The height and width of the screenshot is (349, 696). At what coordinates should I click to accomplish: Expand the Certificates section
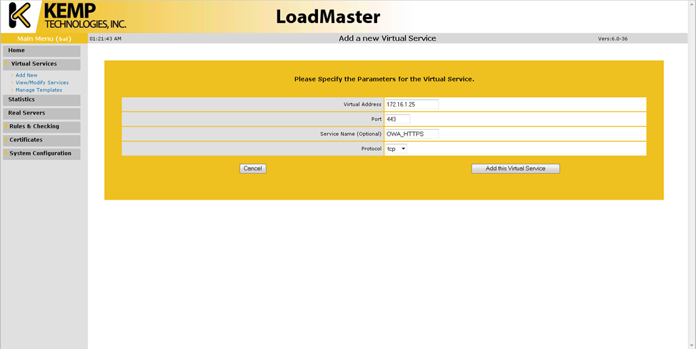41,140
